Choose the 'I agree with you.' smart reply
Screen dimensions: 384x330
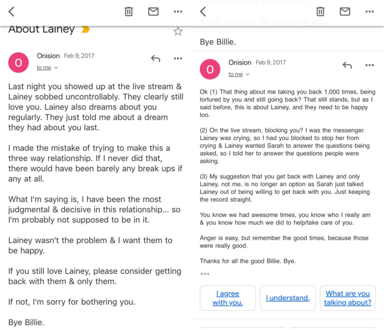click(228, 297)
